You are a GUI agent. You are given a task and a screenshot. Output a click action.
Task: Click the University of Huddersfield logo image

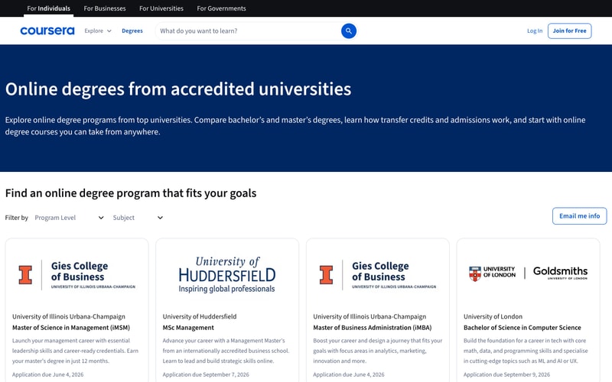pos(227,275)
